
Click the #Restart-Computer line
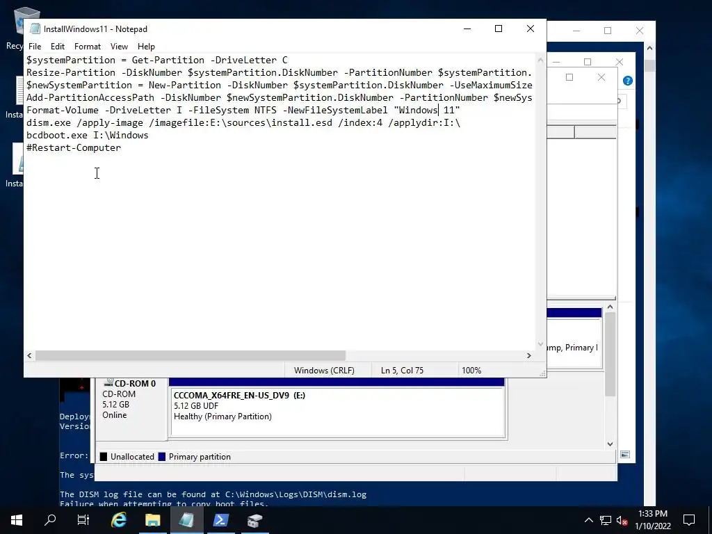74,147
